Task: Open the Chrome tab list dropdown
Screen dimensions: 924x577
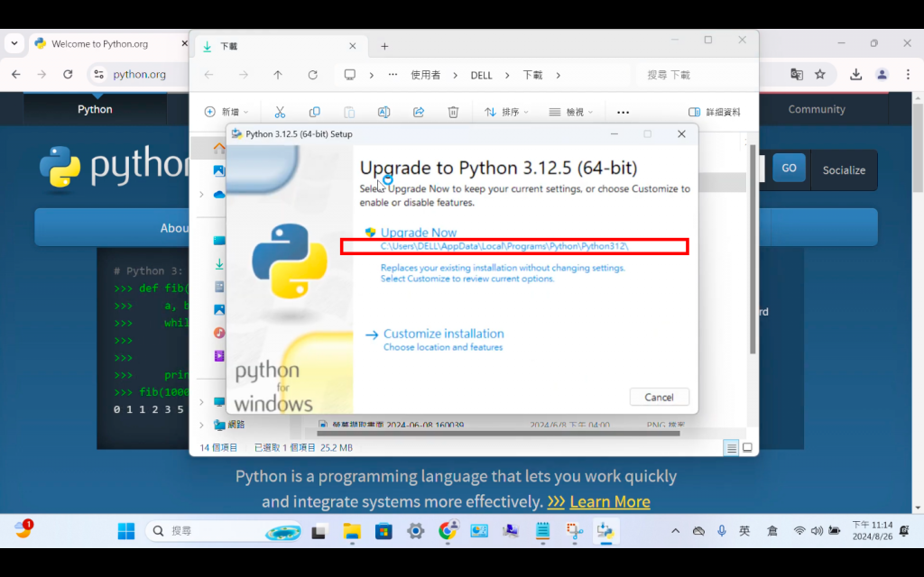Action: [x=14, y=43]
